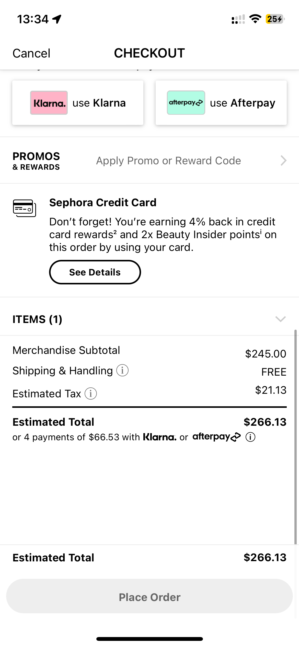Open Shipping & Handling info icon
Image resolution: width=299 pixels, height=647 pixels.
(x=122, y=370)
